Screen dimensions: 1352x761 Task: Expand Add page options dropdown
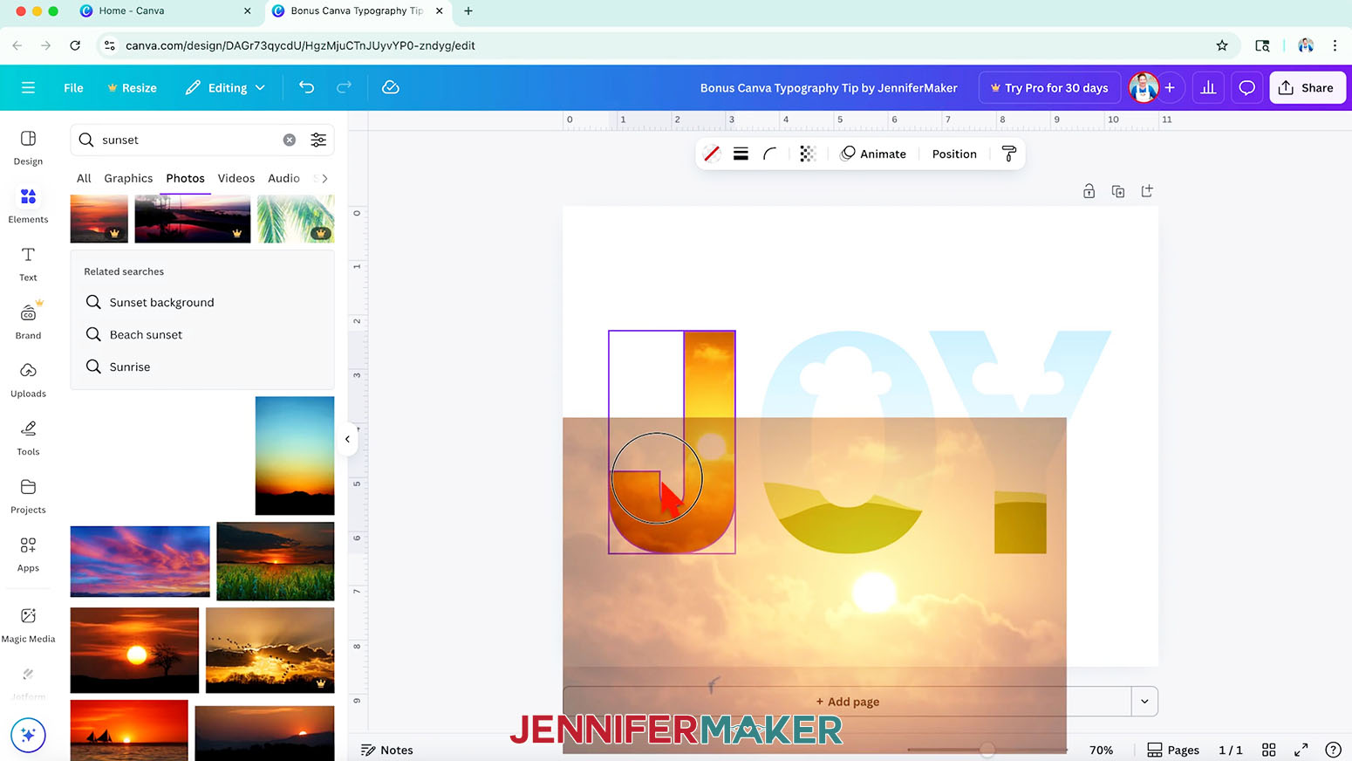[1144, 701]
